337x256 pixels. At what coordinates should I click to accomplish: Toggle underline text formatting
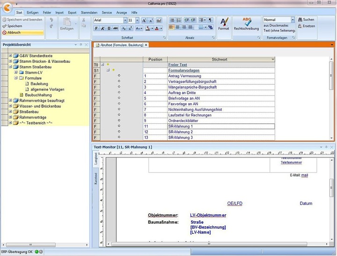pos(109,28)
